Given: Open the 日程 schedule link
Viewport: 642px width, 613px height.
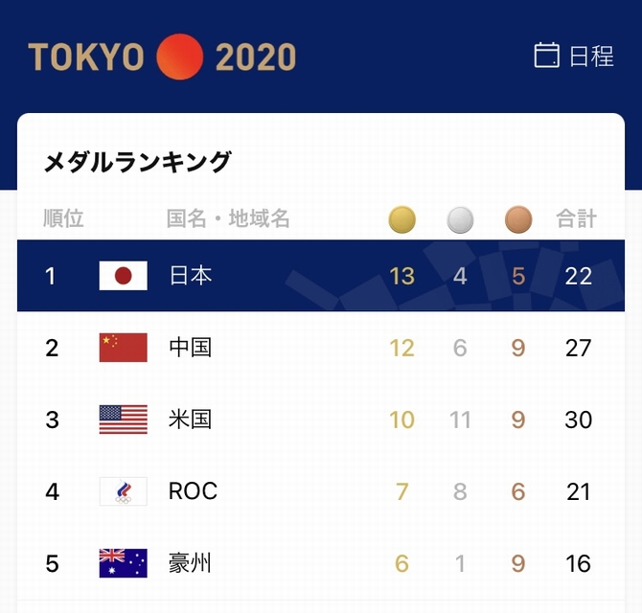Looking at the screenshot, I should pos(591,57).
